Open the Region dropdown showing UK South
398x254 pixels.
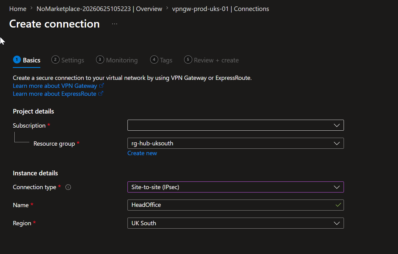click(235, 223)
